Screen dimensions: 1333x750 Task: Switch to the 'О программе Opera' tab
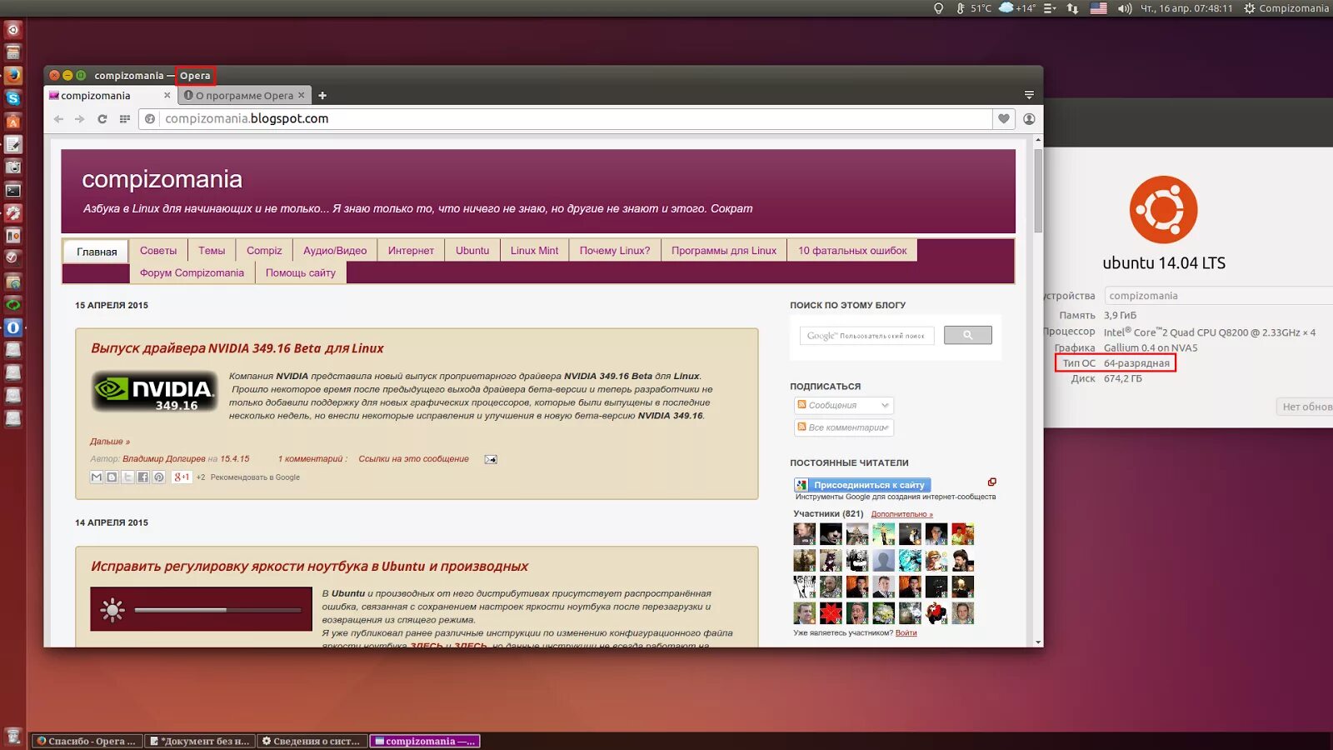click(x=245, y=96)
